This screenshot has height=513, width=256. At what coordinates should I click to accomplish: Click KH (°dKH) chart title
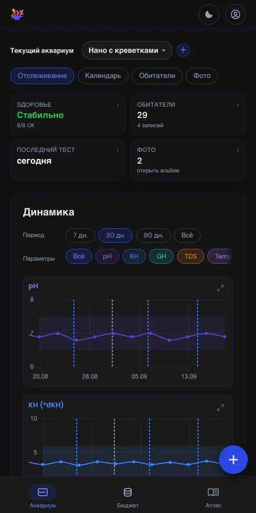(46, 405)
